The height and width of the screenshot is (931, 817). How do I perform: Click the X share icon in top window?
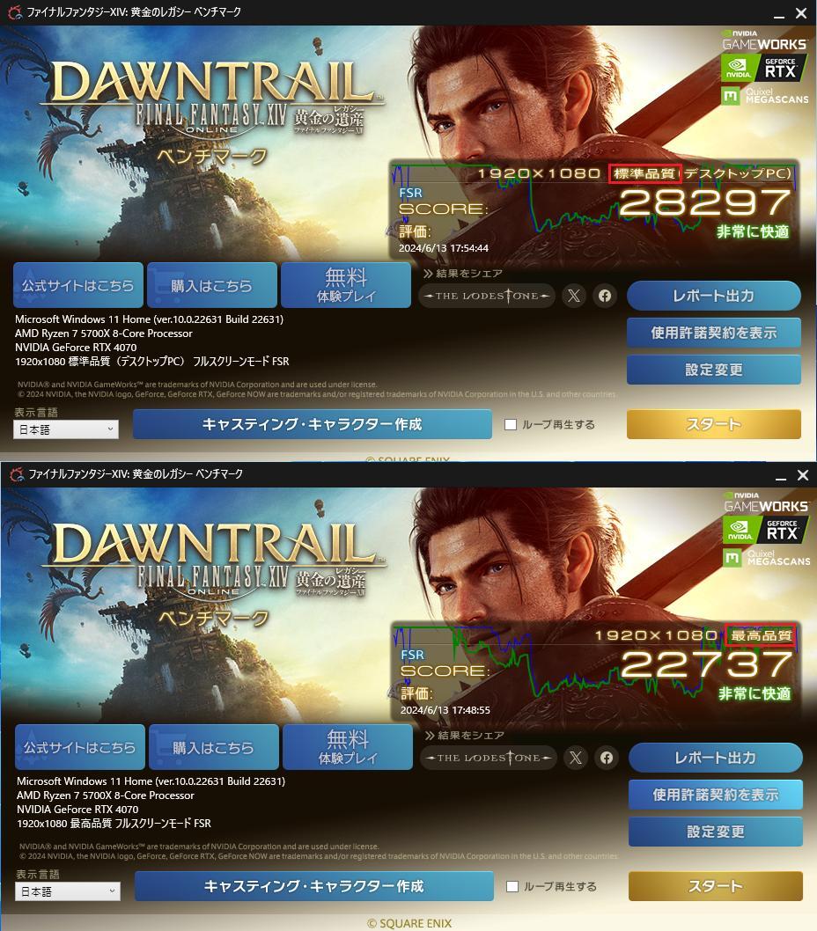click(x=573, y=296)
